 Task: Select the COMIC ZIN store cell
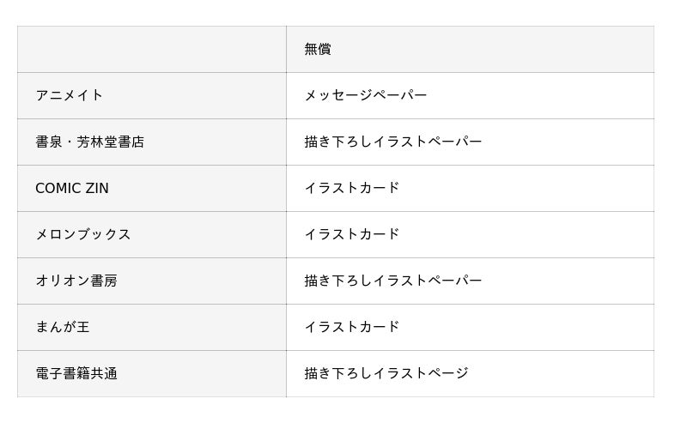point(72,189)
